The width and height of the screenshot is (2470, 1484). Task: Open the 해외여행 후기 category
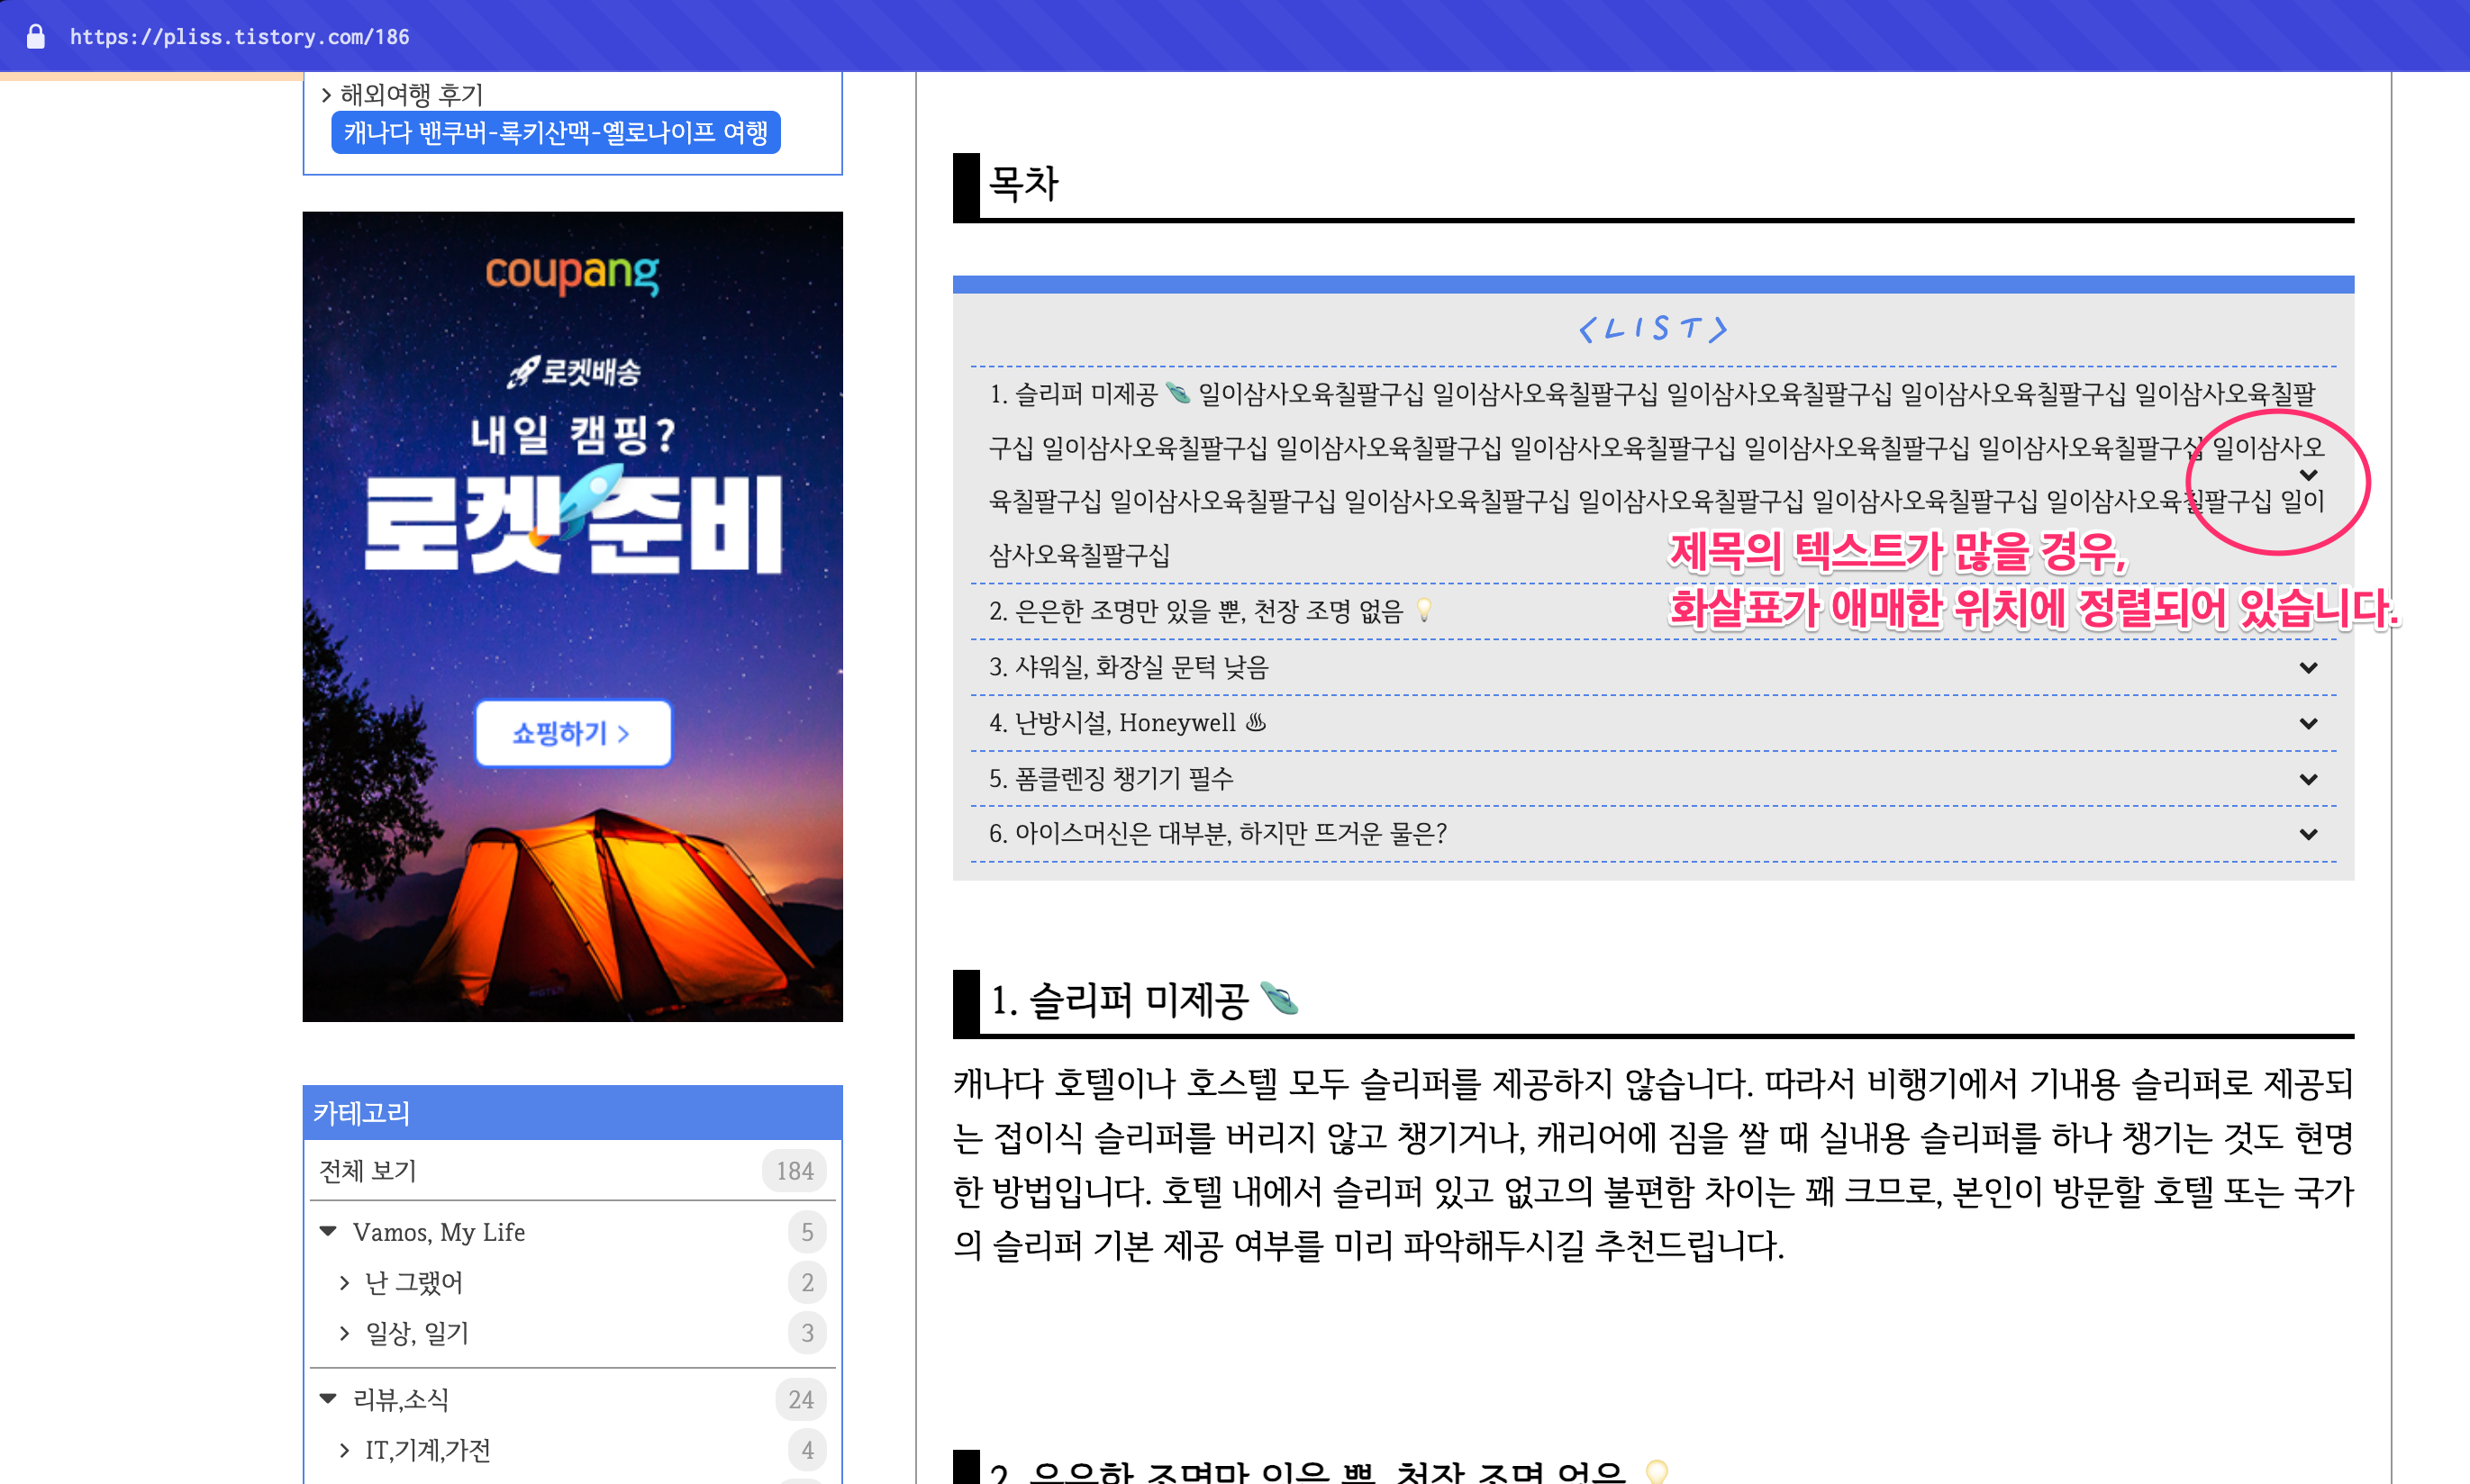tap(410, 93)
